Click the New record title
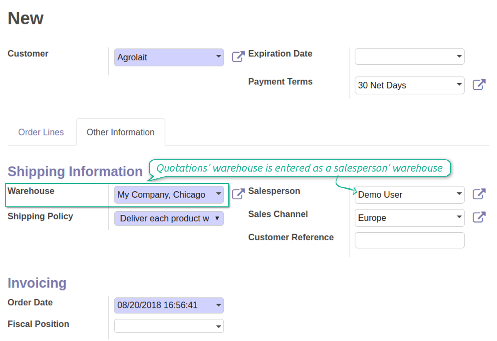497x341 pixels. tap(26, 18)
